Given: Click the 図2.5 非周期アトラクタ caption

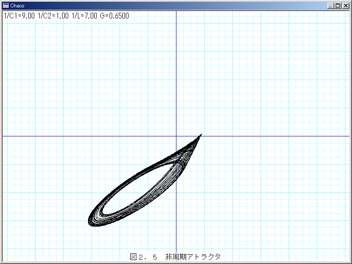Looking at the screenshot, I should pyautogui.click(x=175, y=257).
